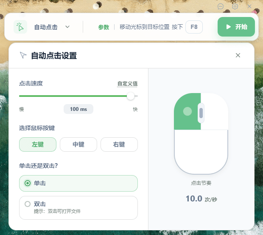Choose the 双击 radio option
This screenshot has width=263, height=235.
pyautogui.click(x=78, y=208)
